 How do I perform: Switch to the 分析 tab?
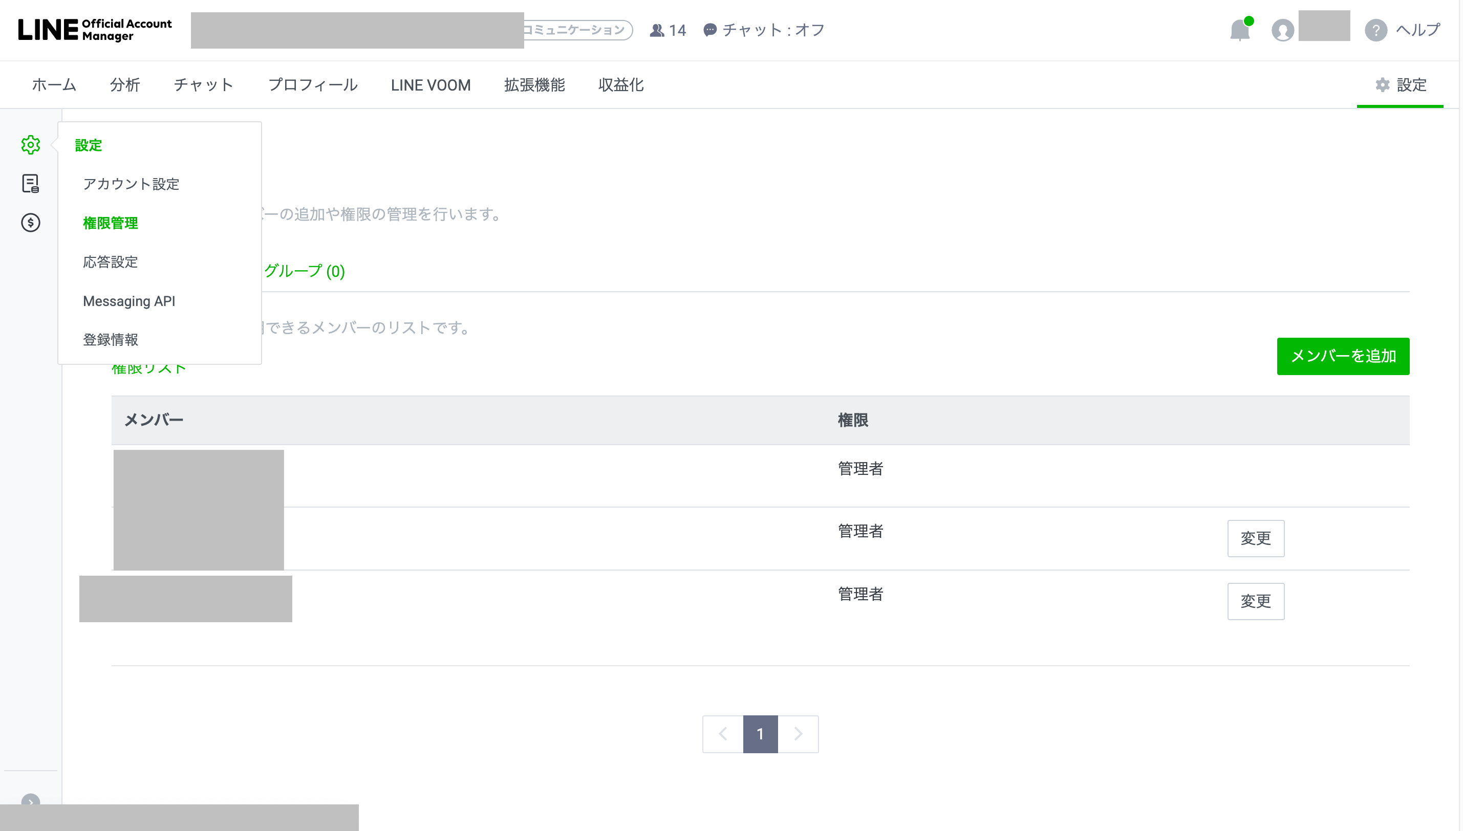pos(125,85)
